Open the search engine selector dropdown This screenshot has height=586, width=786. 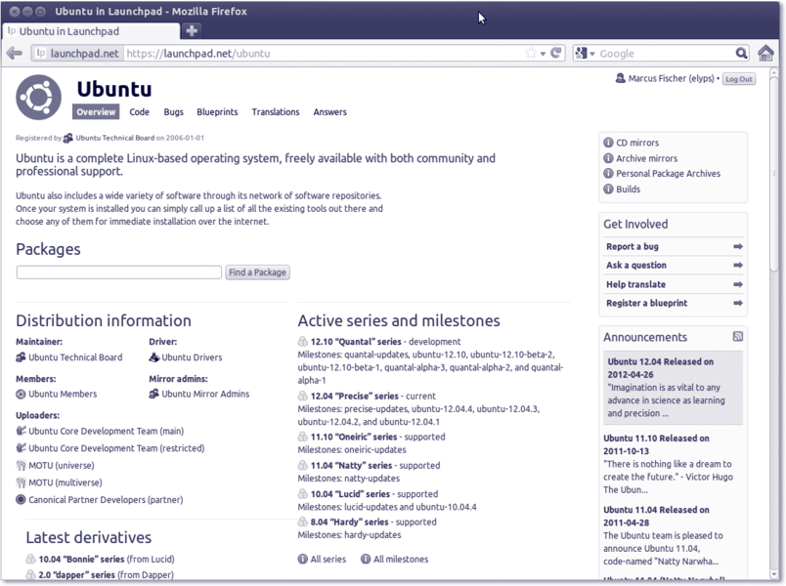coord(585,54)
